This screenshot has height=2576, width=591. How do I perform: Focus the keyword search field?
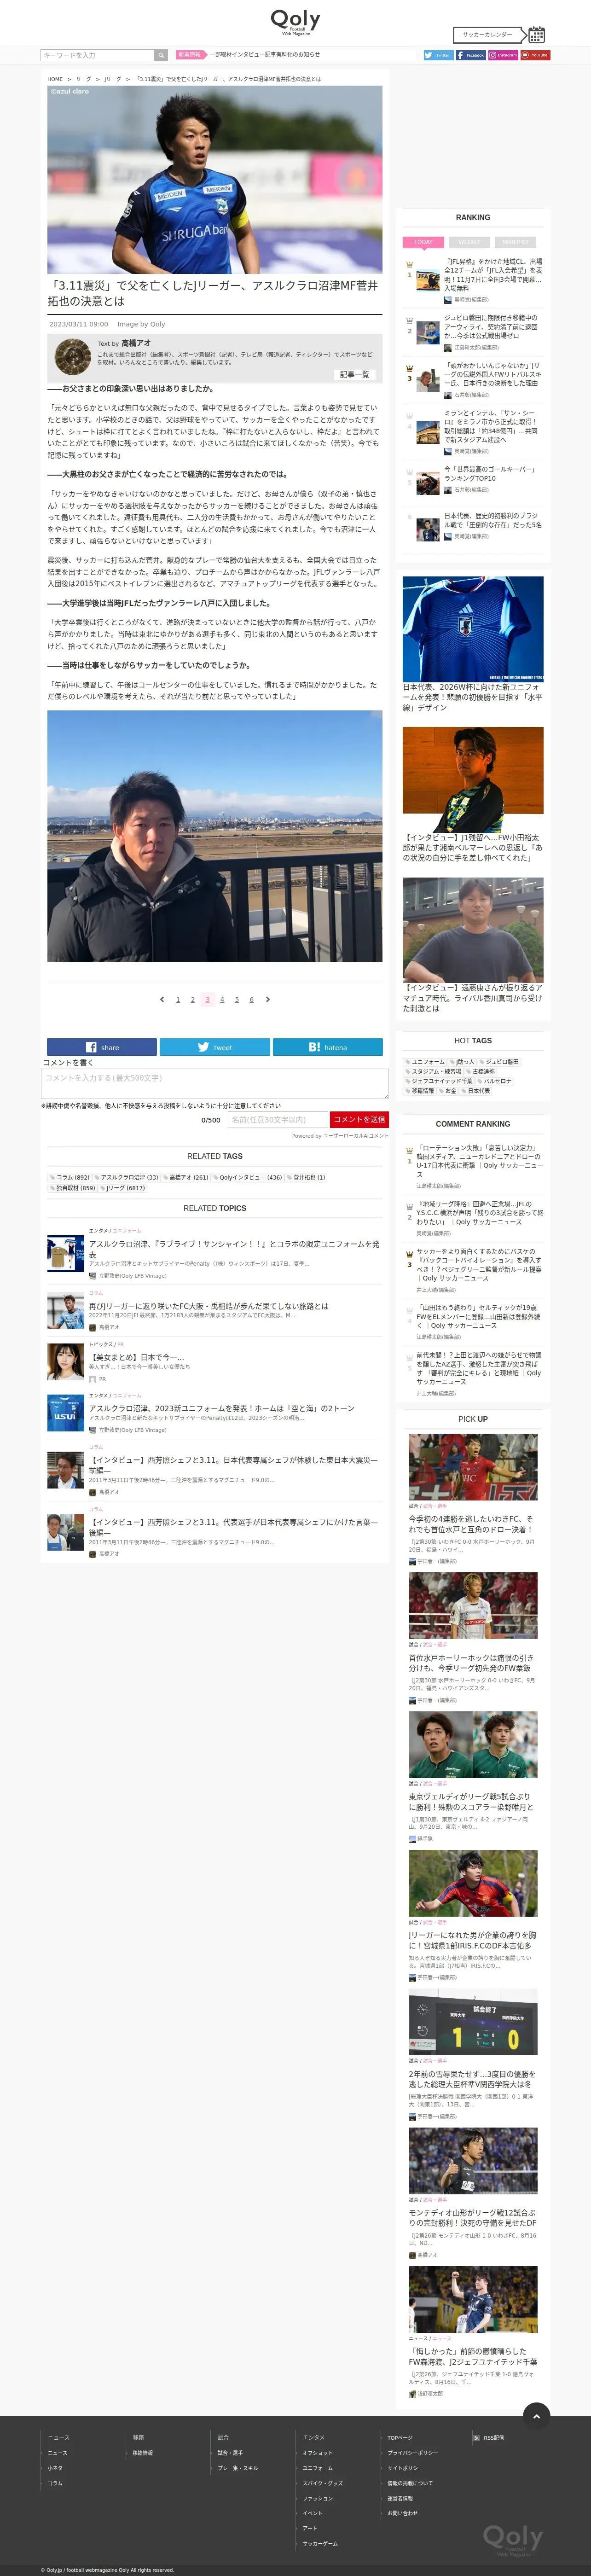point(97,55)
